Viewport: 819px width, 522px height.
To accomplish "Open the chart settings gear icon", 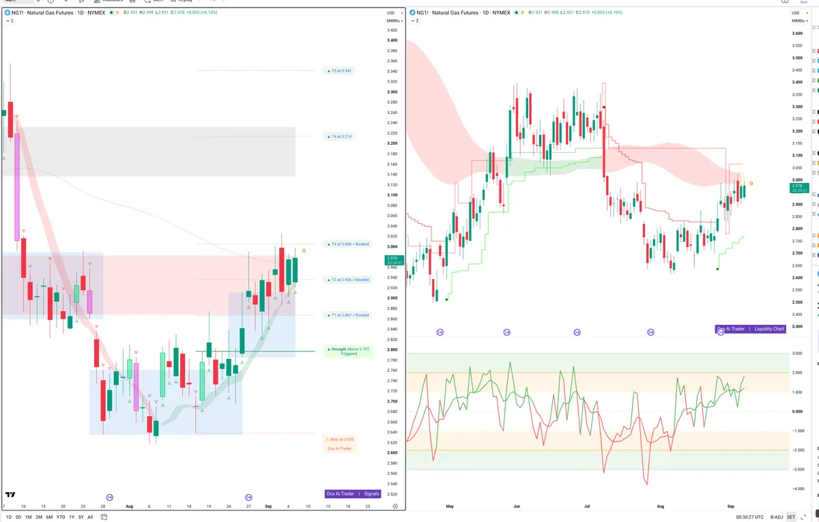I will (x=395, y=506).
